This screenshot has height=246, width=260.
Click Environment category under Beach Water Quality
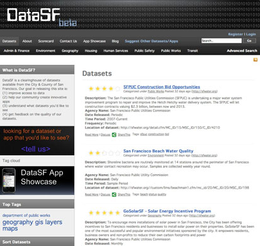point(155,155)
